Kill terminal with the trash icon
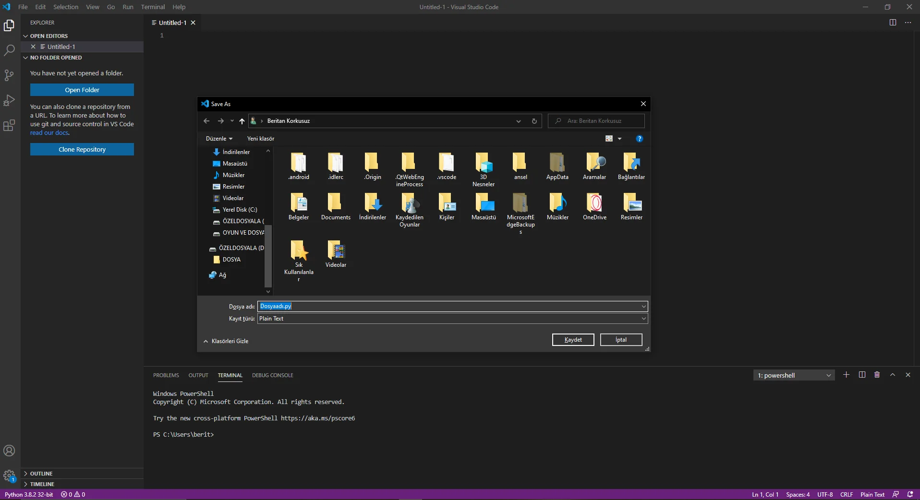Viewport: 920px width, 500px height. pyautogui.click(x=877, y=375)
